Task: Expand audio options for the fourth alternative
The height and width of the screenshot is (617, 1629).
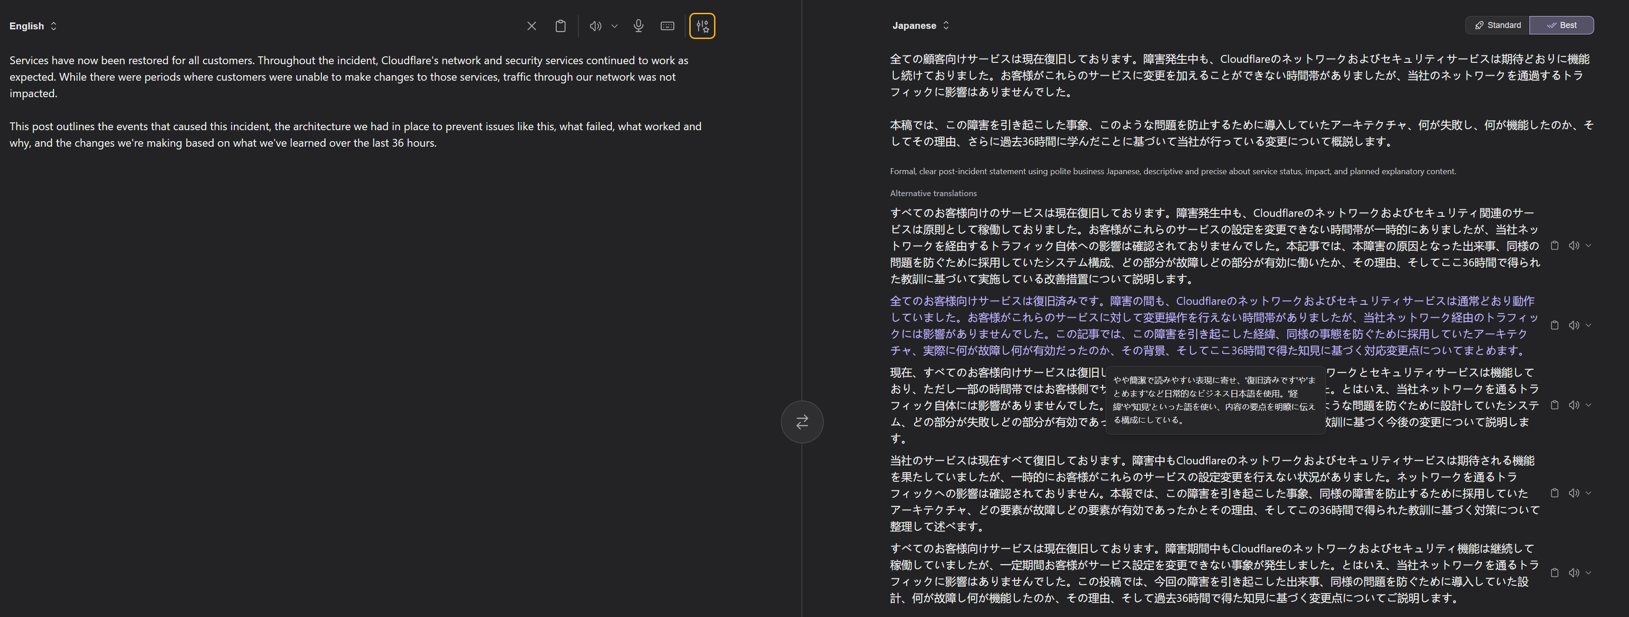Action: [x=1589, y=493]
